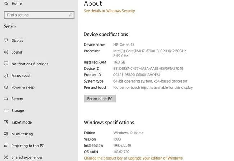Select OS build 18362.720
The height and width of the screenshot is (161, 234).
(x=121, y=152)
